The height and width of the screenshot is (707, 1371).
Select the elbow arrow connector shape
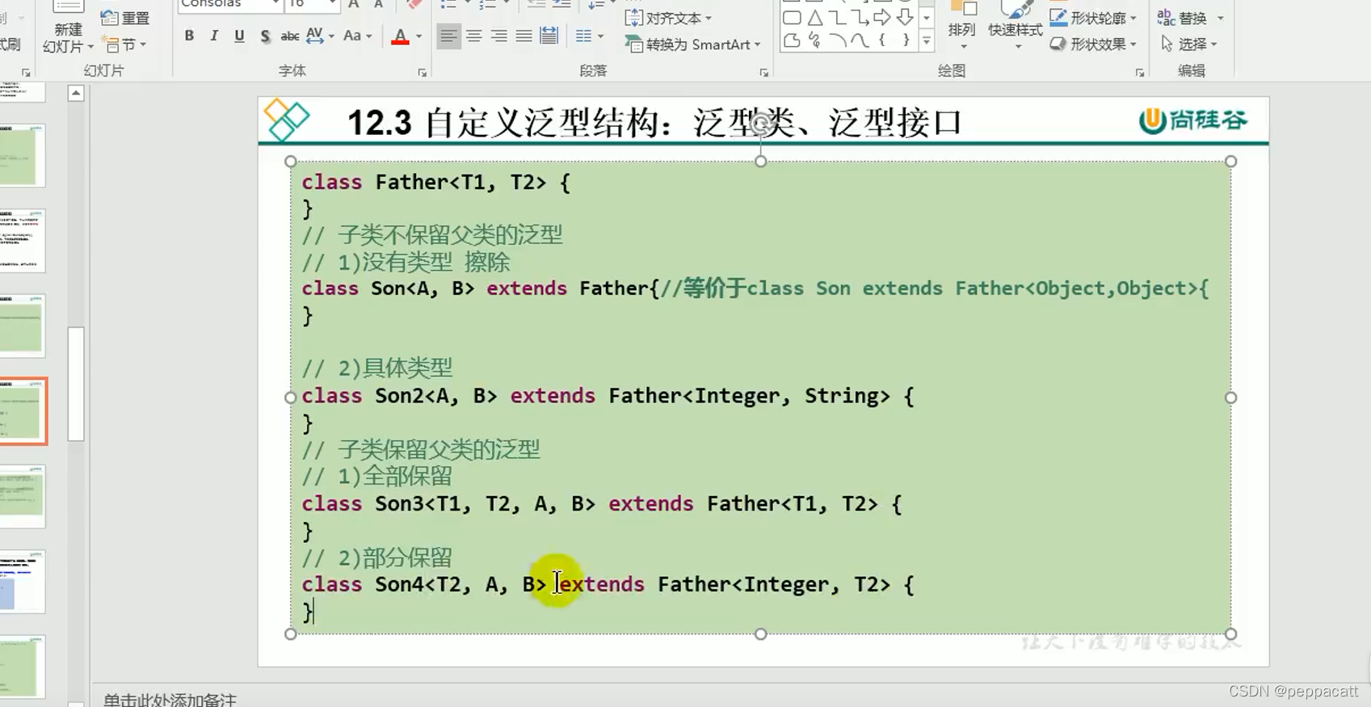[x=860, y=18]
